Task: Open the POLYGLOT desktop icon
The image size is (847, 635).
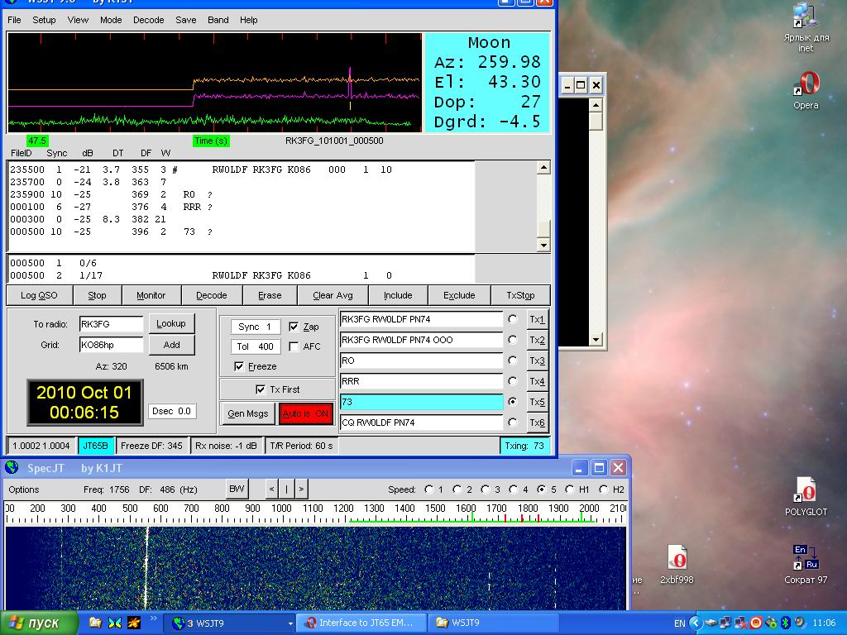Action: pyautogui.click(x=806, y=496)
